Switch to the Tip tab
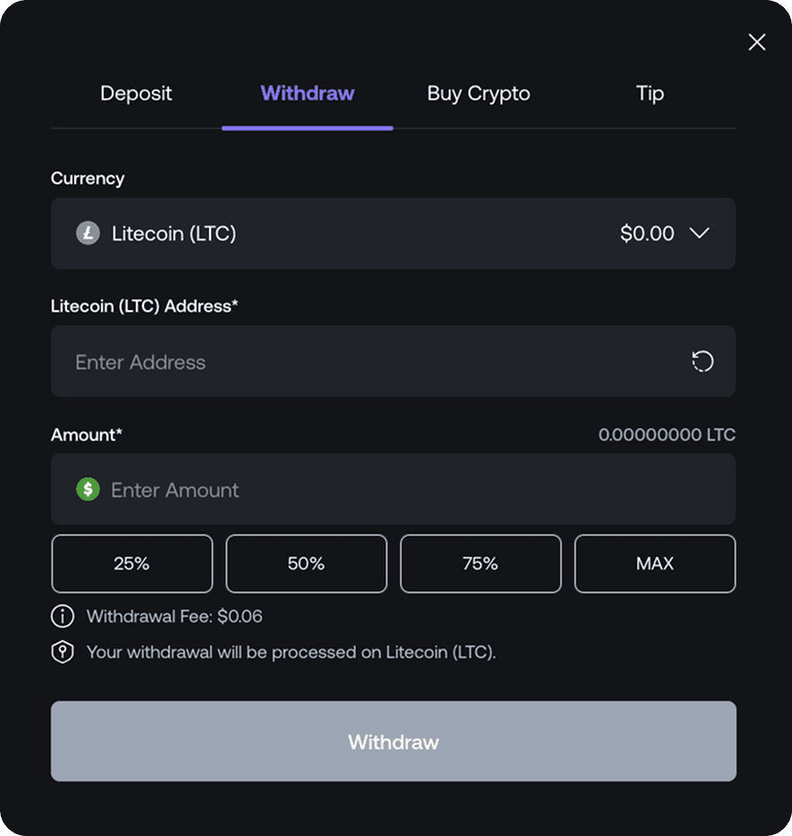 point(650,93)
